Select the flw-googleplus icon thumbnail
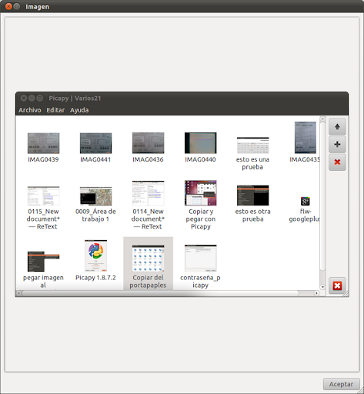The height and width of the screenshot is (394, 364). click(305, 201)
